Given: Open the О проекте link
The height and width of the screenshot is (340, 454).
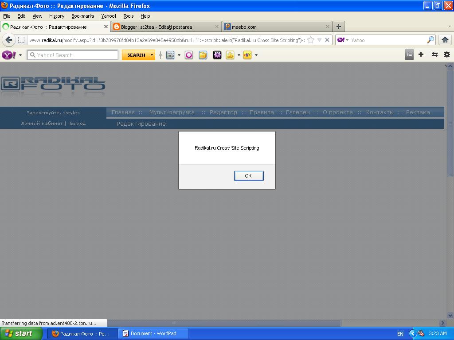Looking at the screenshot, I should 337,112.
